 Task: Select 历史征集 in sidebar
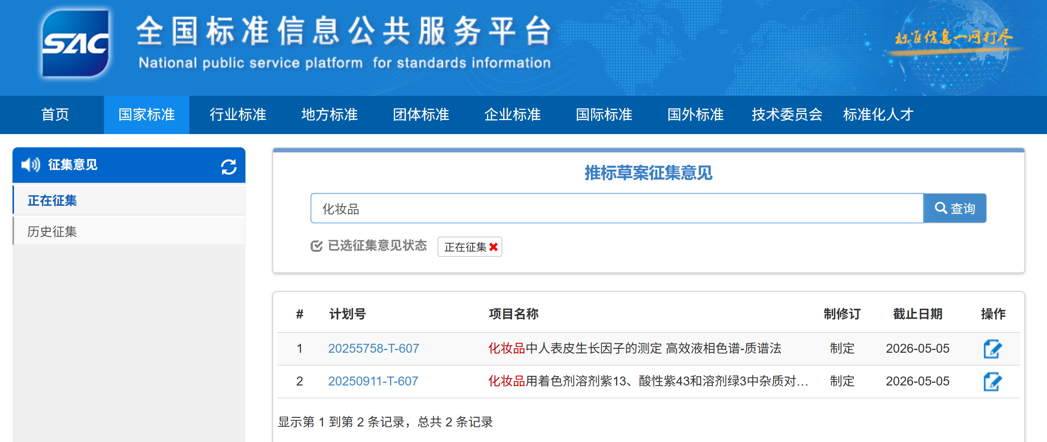[x=52, y=232]
